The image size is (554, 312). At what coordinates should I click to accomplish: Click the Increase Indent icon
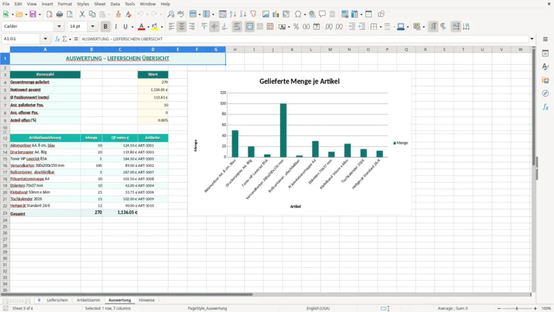click(x=352, y=27)
